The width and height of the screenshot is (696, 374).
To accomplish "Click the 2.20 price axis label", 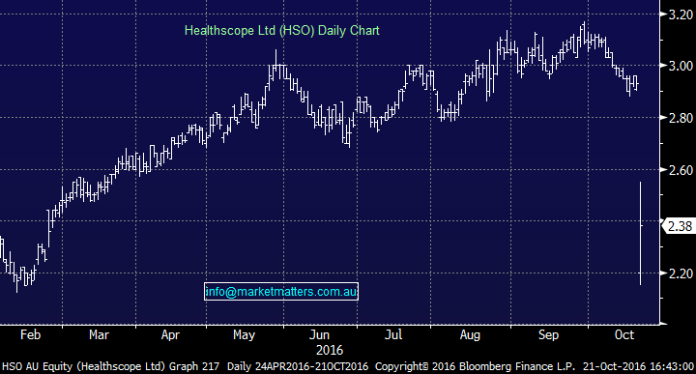I will pyautogui.click(x=681, y=273).
